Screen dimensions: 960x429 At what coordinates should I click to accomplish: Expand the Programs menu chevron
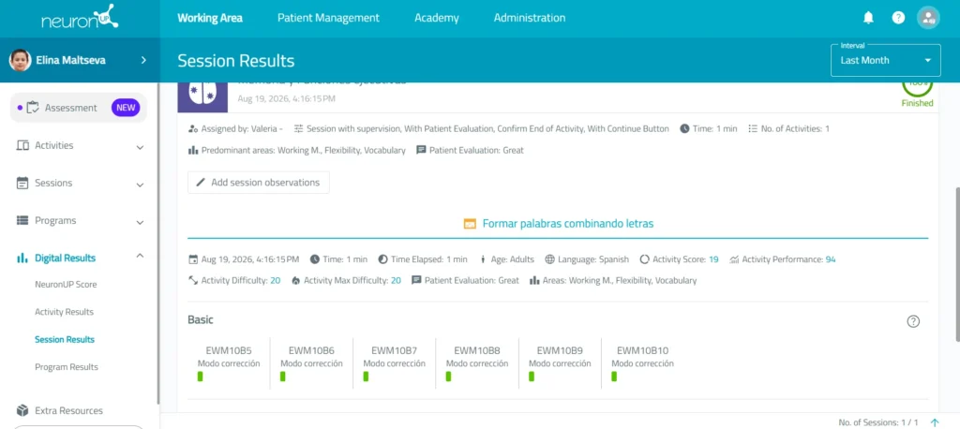140,222
